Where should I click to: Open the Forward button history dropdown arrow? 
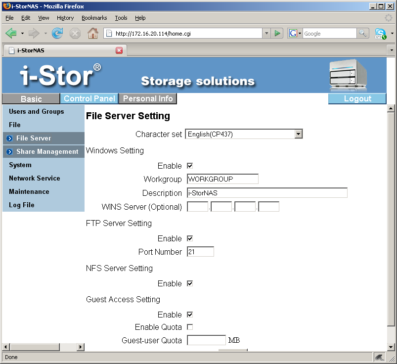pos(45,33)
